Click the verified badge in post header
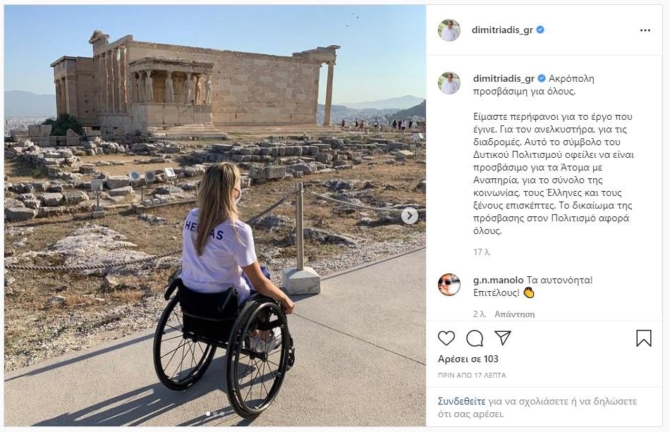Viewport: 670px width, 432px height. click(540, 30)
